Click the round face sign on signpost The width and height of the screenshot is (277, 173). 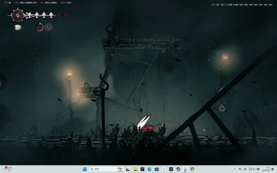[222, 108]
